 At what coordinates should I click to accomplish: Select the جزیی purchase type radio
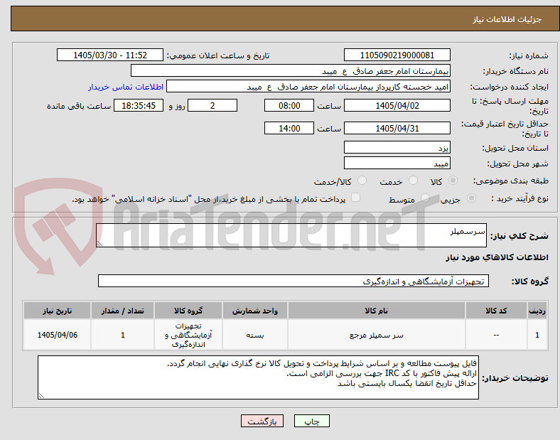[x=471, y=198]
